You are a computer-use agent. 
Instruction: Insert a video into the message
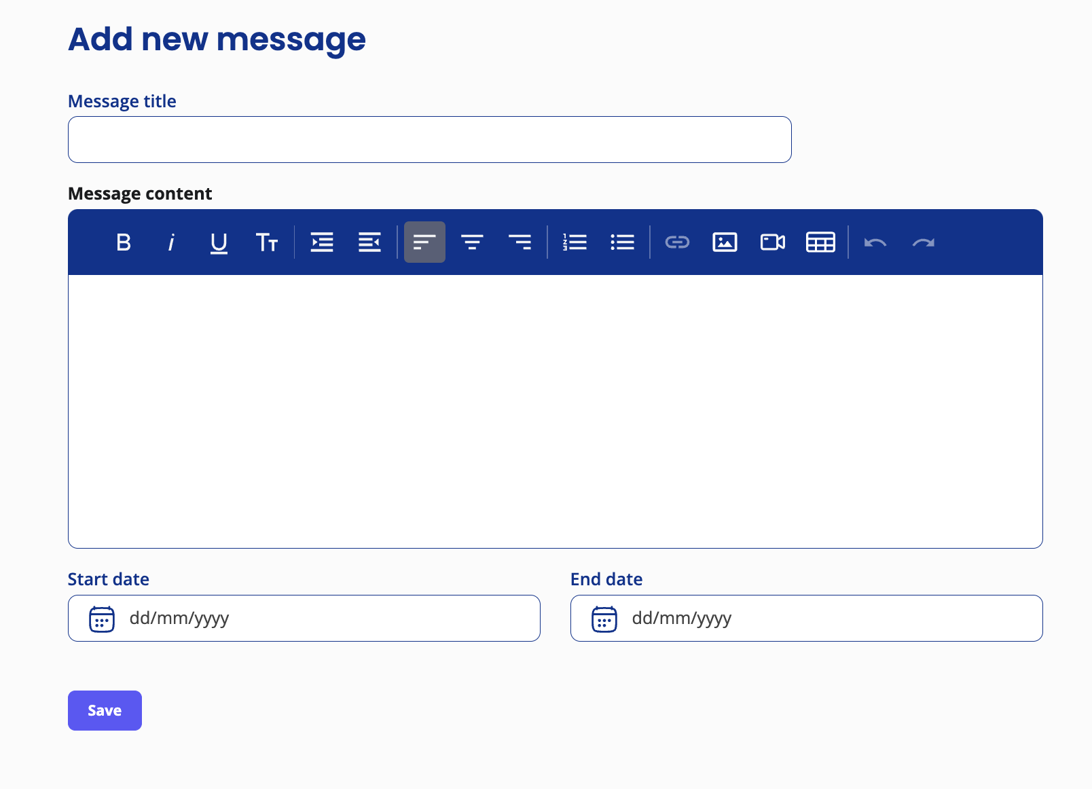tap(772, 242)
